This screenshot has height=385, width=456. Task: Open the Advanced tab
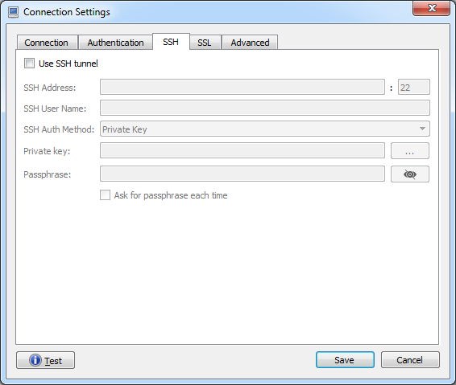pyautogui.click(x=250, y=43)
